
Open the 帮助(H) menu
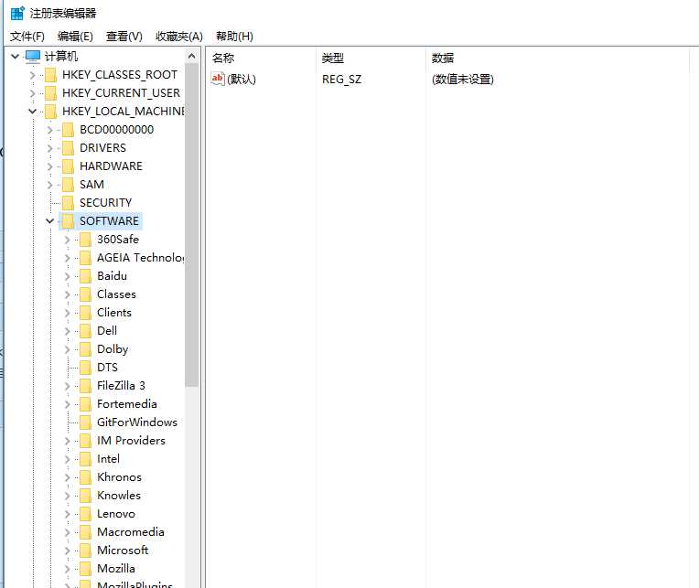tap(234, 36)
